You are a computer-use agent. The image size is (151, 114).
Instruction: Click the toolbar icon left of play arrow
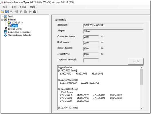[25, 12]
